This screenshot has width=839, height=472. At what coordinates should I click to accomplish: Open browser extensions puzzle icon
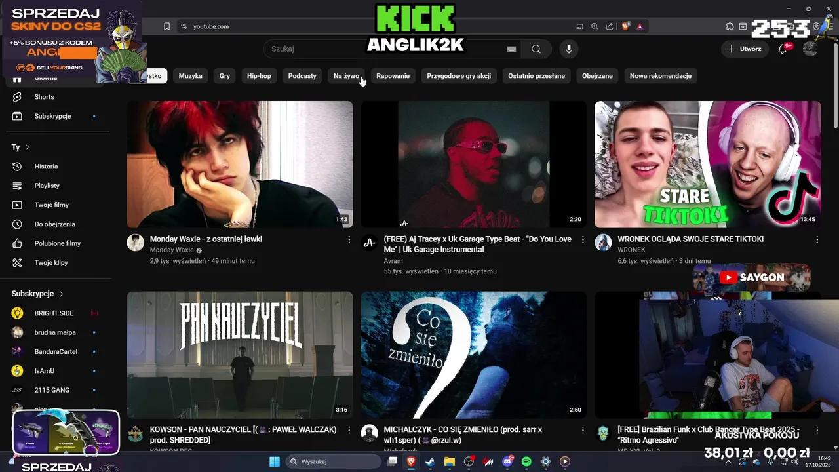(x=730, y=26)
